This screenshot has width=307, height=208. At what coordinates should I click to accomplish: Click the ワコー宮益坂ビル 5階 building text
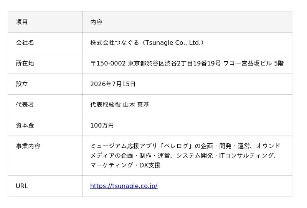[x=254, y=63]
